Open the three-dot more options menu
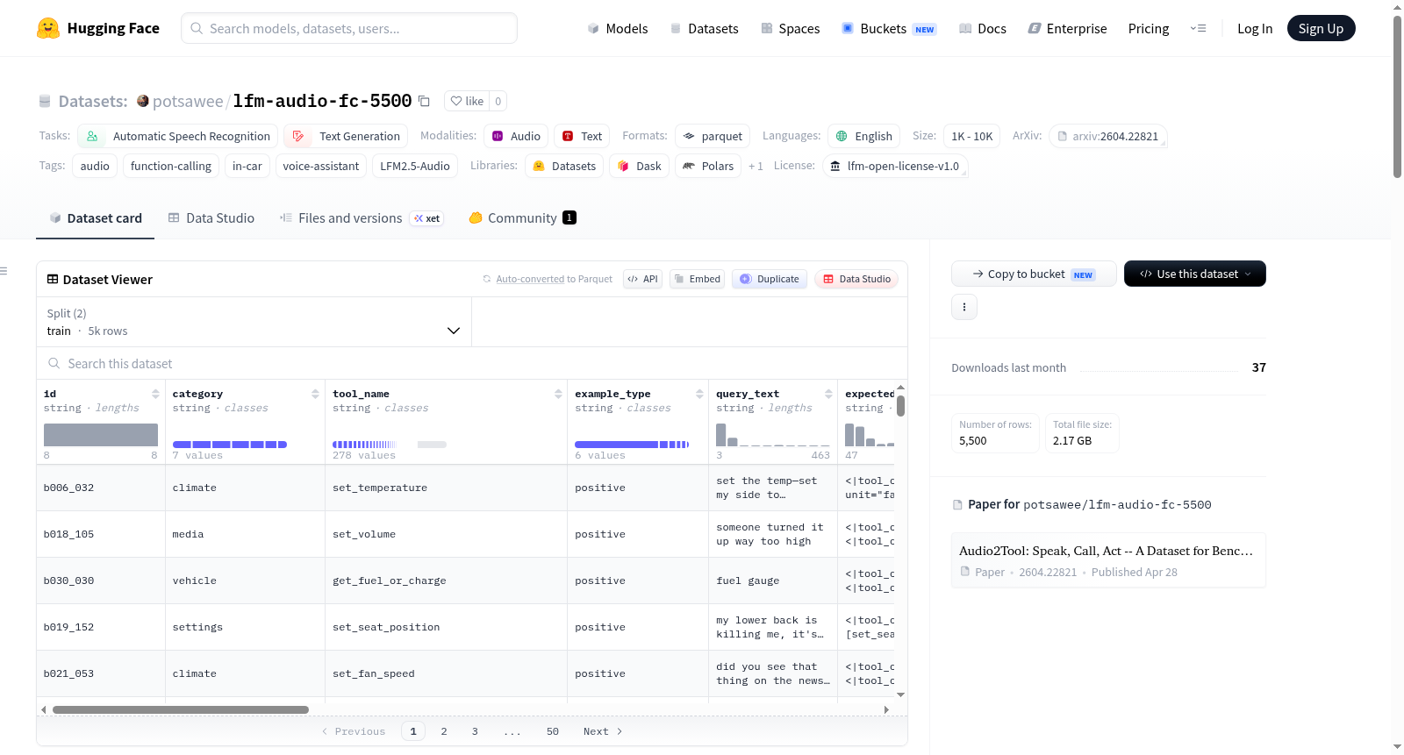Viewport: 1404px width, 755px height. point(964,307)
